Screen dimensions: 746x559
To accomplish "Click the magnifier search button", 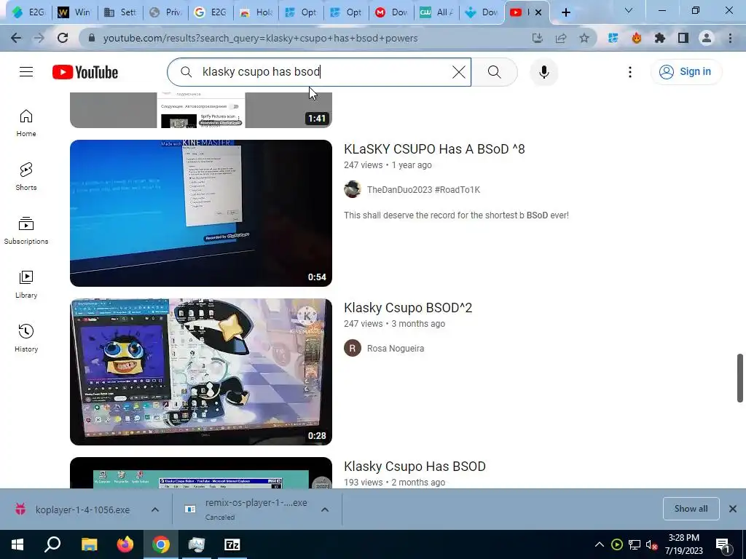I will click(x=495, y=72).
